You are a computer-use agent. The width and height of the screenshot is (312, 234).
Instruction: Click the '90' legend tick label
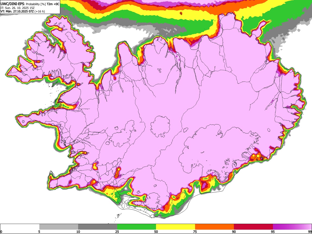click(234, 232)
